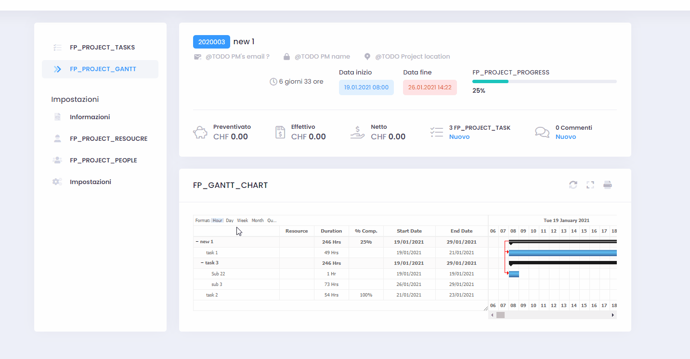Click the refresh icon in FP_GANTT_CHART header
This screenshot has height=359, width=690.
[573, 185]
